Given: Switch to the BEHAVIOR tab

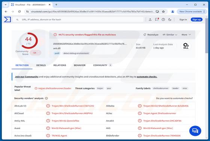Looking at the screenshot, I should tap(79, 65).
